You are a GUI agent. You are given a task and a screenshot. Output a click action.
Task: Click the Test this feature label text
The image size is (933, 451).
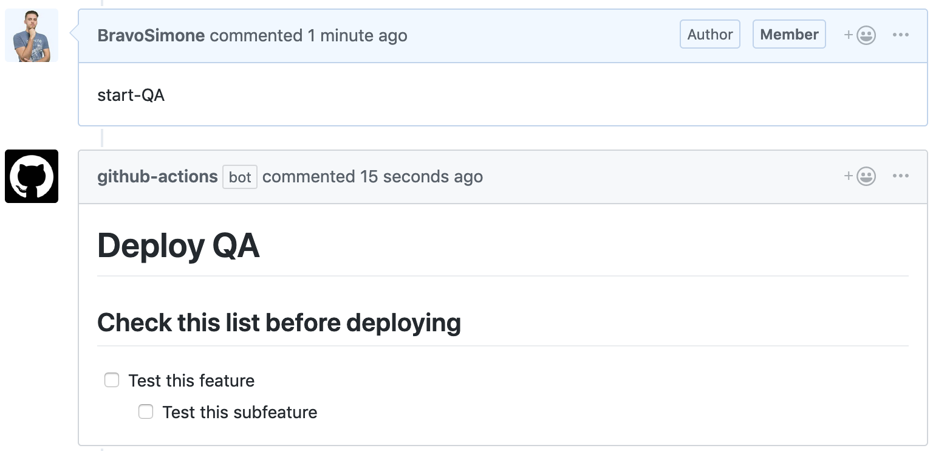coord(191,380)
